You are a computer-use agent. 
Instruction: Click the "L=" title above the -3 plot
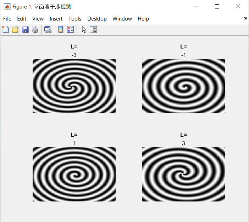coord(74,47)
